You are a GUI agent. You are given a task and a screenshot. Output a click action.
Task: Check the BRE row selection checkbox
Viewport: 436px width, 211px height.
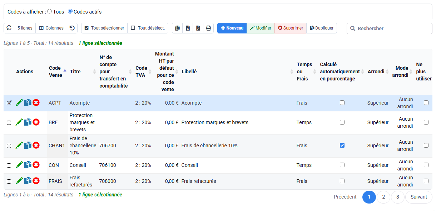tap(9, 123)
